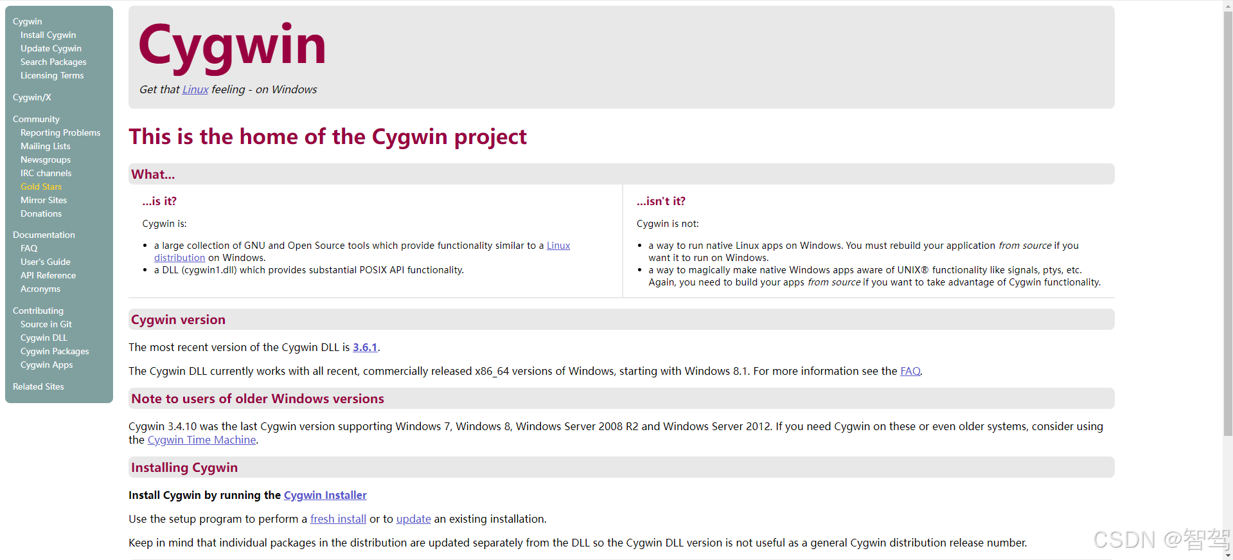The height and width of the screenshot is (560, 1233).
Task: Open Contributing section link
Action: point(38,311)
